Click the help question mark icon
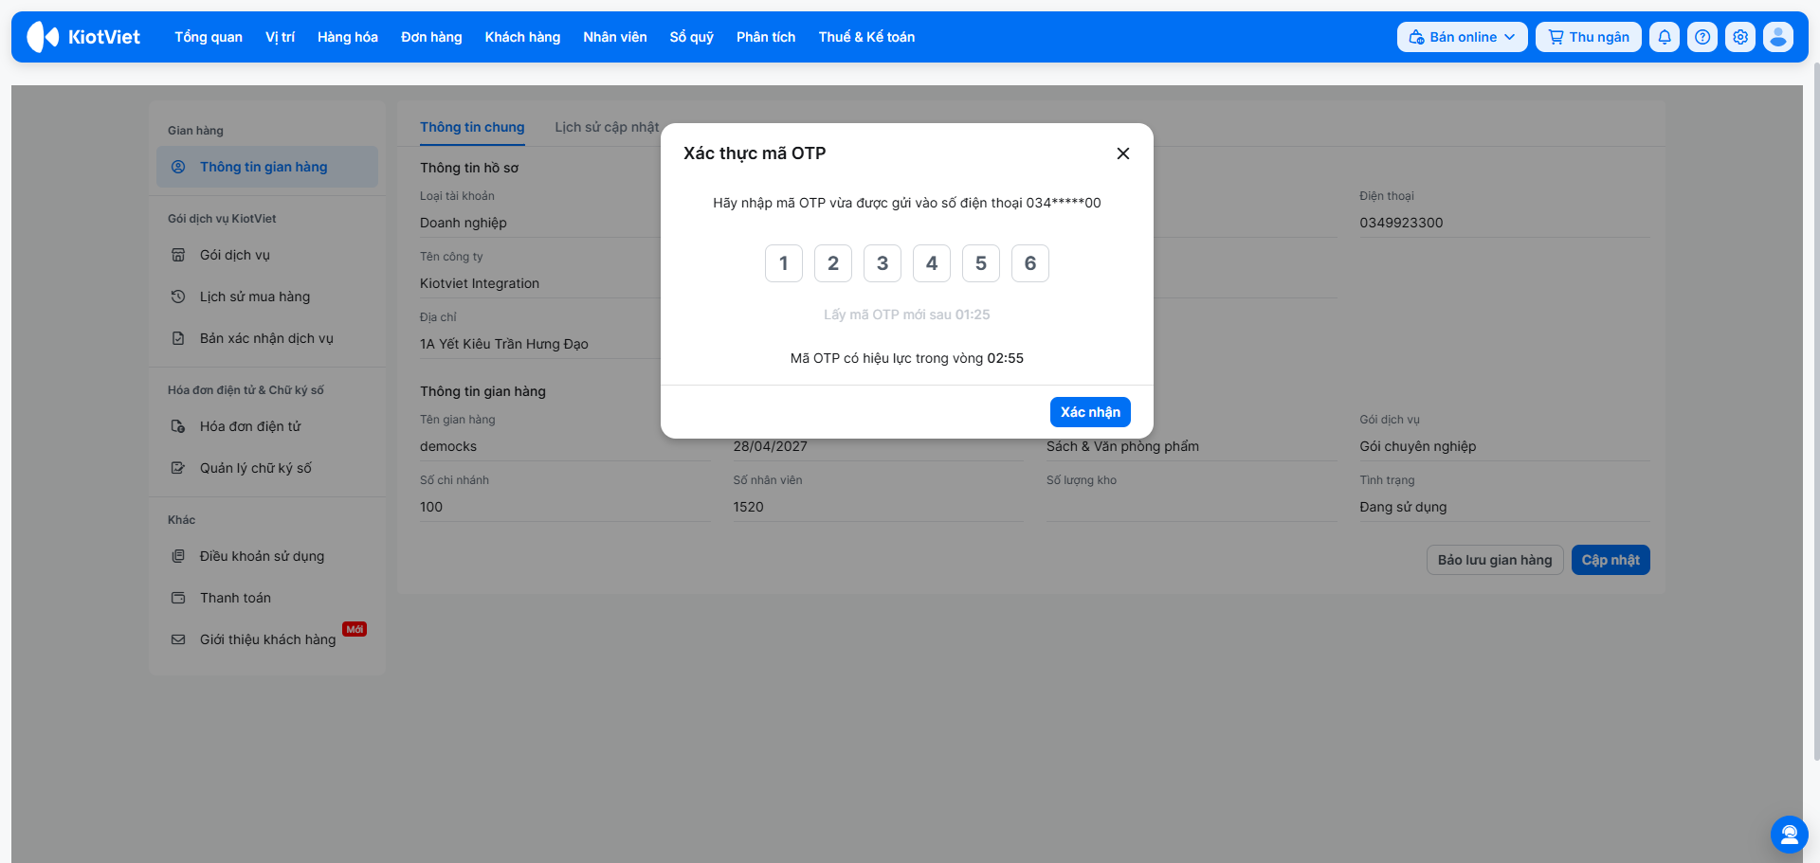The width and height of the screenshot is (1820, 863). pyautogui.click(x=1702, y=37)
